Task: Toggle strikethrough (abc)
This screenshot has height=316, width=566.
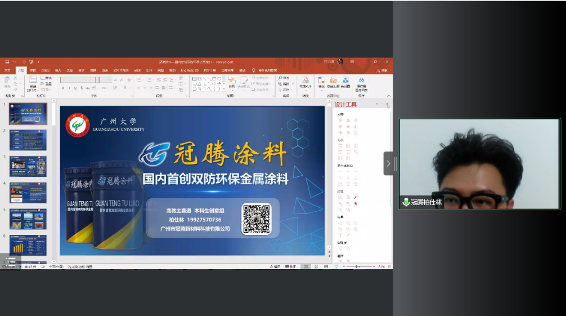Action: coord(88,88)
